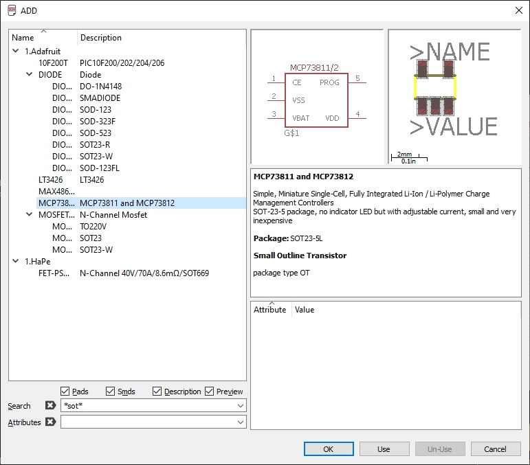
Task: Toggle the Smds checkbox
Action: pyautogui.click(x=110, y=391)
